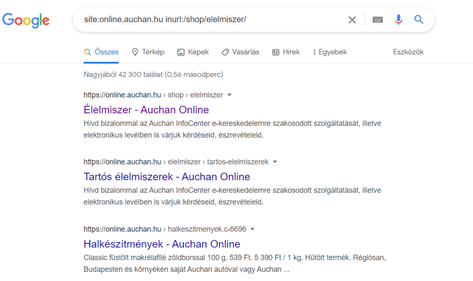Start voice search with microphone icon
This screenshot has width=473, height=281.
click(399, 19)
